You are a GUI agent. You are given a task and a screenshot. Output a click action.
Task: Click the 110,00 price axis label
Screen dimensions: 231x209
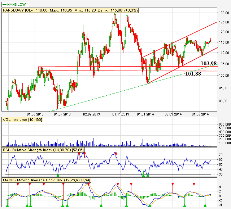(224, 53)
